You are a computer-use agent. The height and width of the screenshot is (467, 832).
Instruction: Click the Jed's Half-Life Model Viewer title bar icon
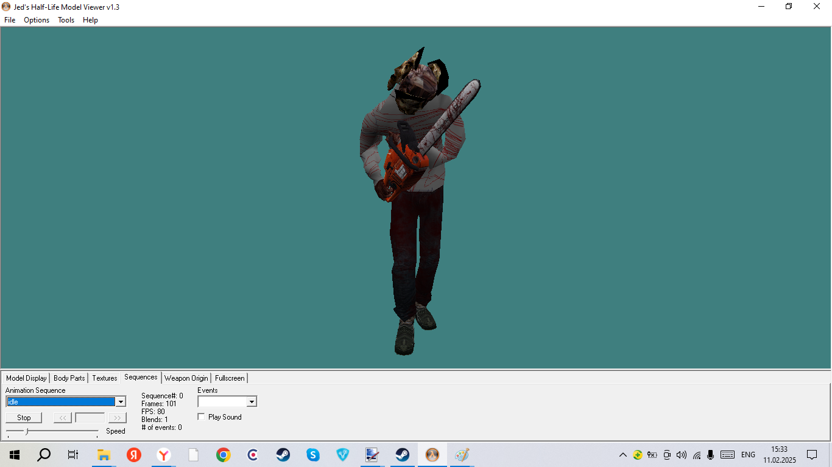pos(6,7)
